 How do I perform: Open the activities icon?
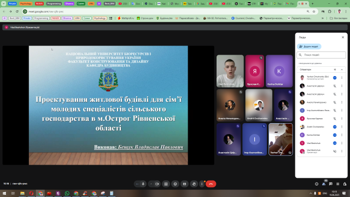[338, 184]
